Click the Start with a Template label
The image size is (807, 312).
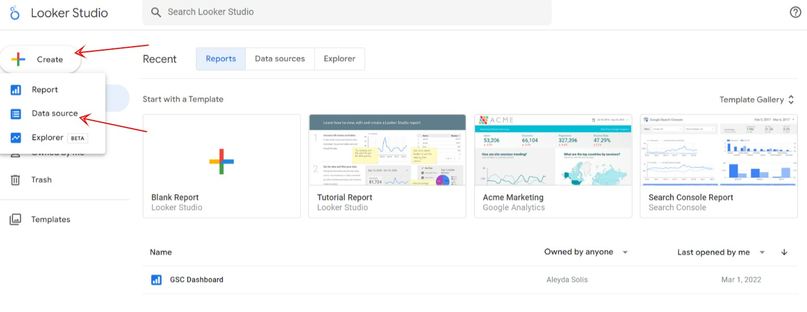point(183,99)
